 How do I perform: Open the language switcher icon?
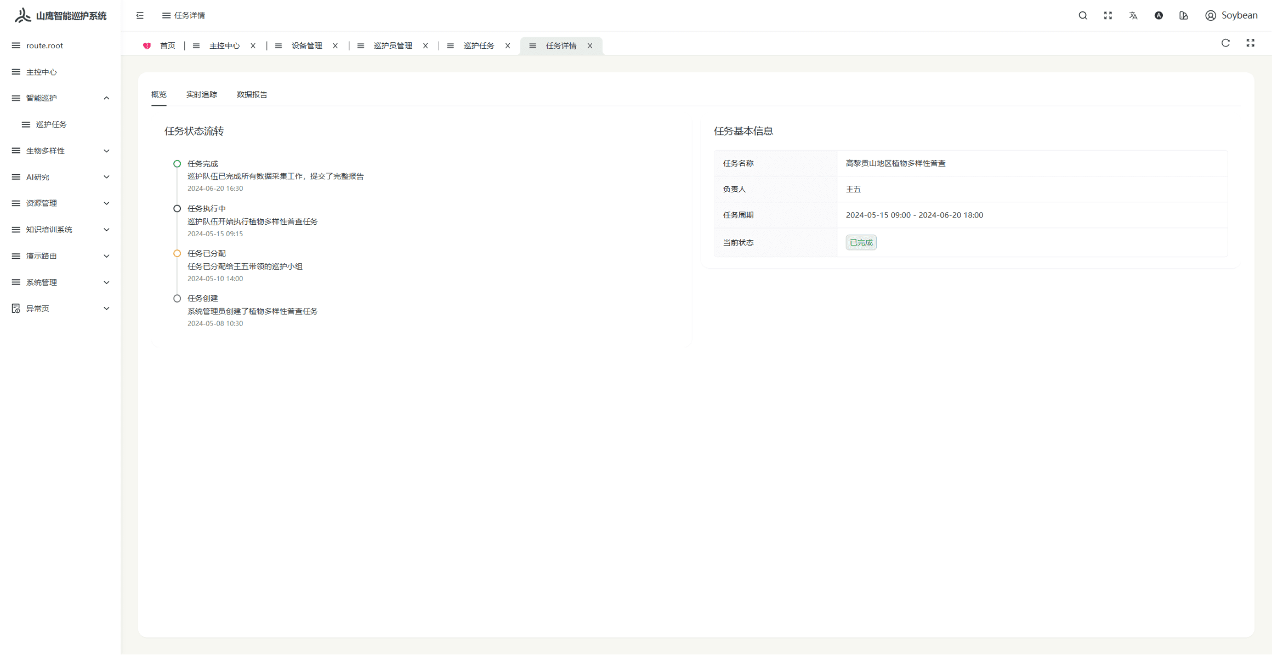coord(1133,15)
